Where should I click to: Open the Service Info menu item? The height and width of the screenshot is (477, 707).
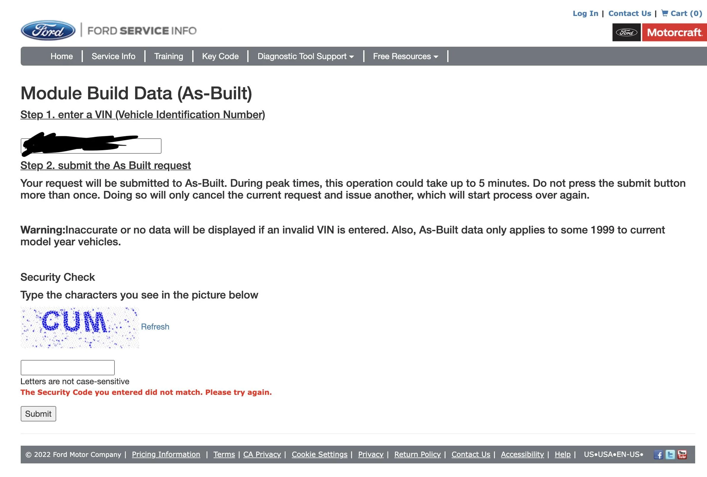coord(114,56)
